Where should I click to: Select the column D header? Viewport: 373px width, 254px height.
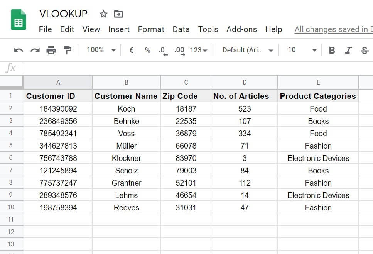point(244,82)
